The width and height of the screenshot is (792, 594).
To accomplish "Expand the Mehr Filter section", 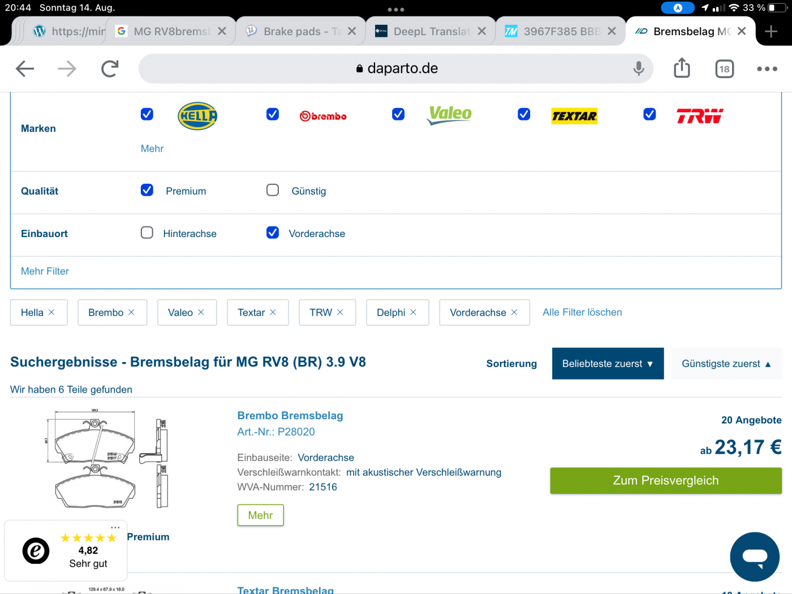I will pyautogui.click(x=45, y=271).
